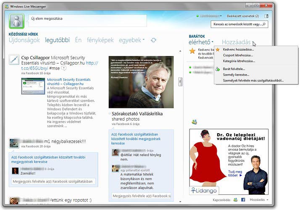Choose 'Barát felvétele...' from the menu

pyautogui.click(x=234, y=68)
